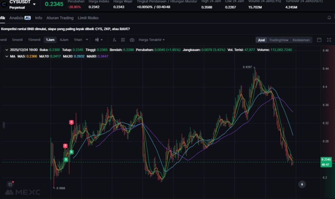The height and width of the screenshot is (199, 335).
Task: Click the layout panel icon beside Kedalaman
Action: pyautogui.click(x=319, y=40)
